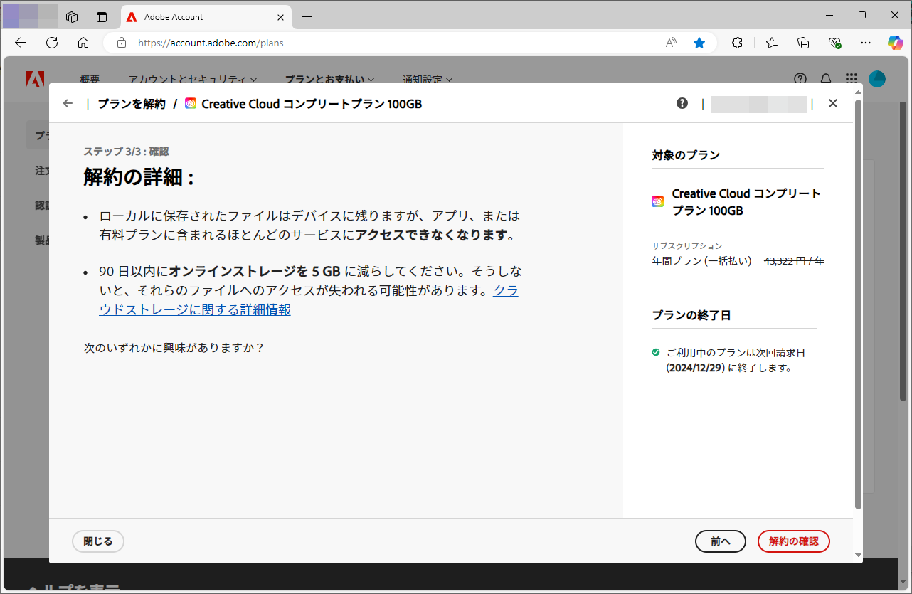Open the Adobe apps grid icon

tap(852, 79)
